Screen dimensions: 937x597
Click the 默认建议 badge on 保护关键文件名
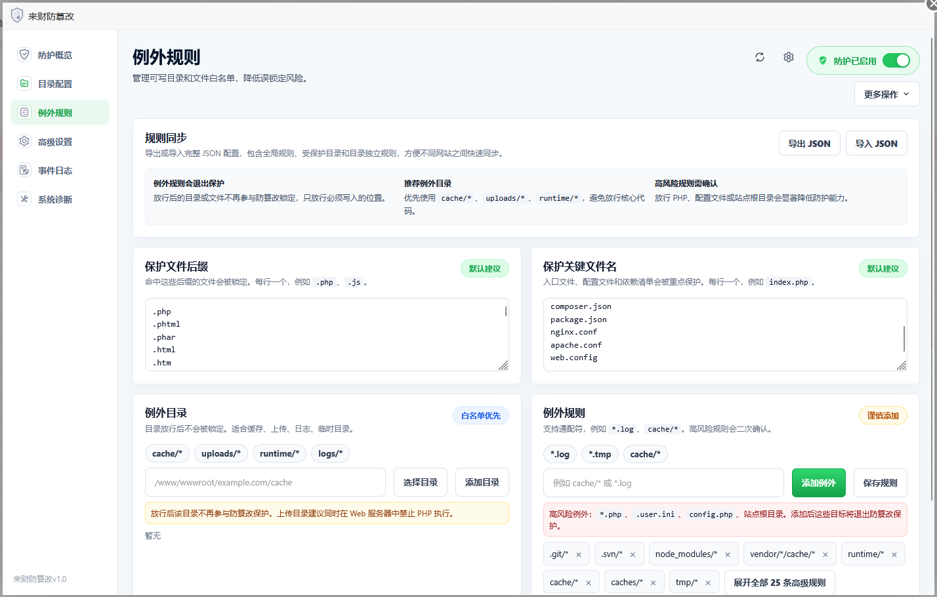[x=883, y=268]
